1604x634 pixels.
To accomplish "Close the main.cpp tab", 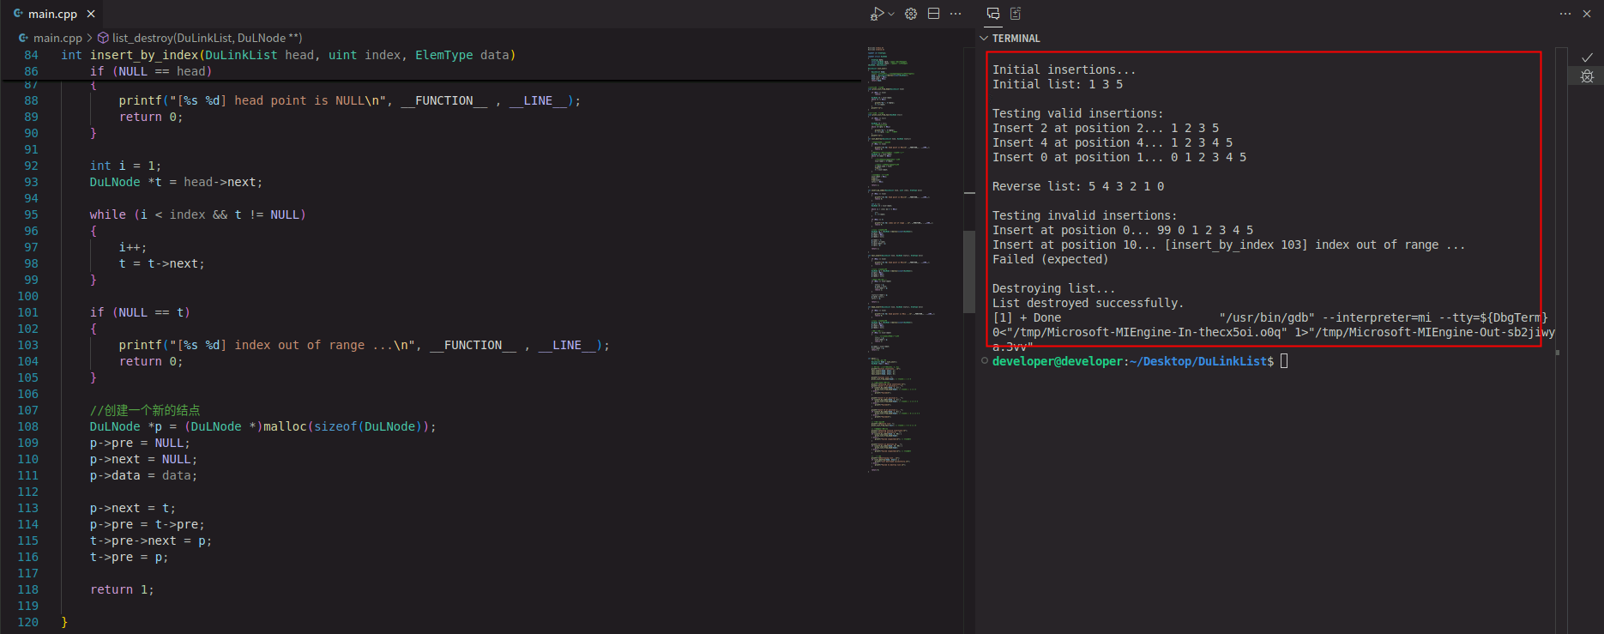I will coord(91,14).
